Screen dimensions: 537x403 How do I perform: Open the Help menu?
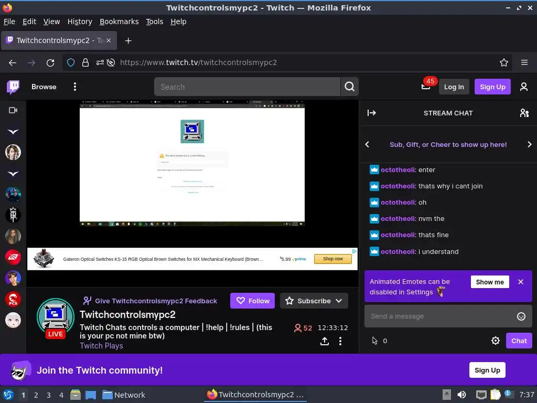178,22
